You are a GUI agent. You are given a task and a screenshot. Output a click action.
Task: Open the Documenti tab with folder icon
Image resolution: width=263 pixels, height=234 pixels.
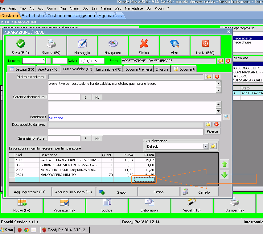184,69
